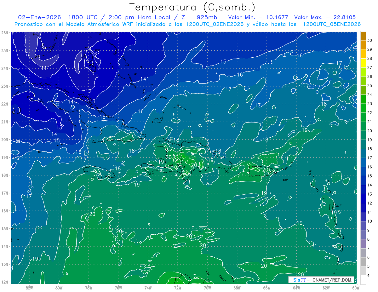Pick the color scale swatch for 24
The width and height of the screenshot is (378, 292).
click(x=363, y=90)
